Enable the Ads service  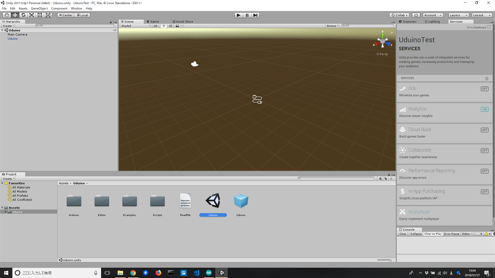click(x=484, y=89)
